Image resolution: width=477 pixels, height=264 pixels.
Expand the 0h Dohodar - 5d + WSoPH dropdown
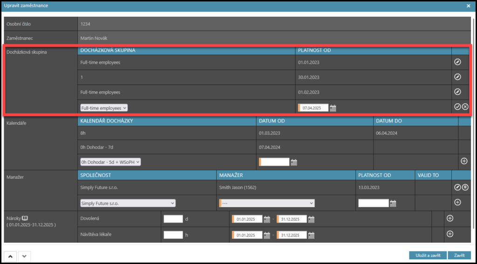coord(110,162)
